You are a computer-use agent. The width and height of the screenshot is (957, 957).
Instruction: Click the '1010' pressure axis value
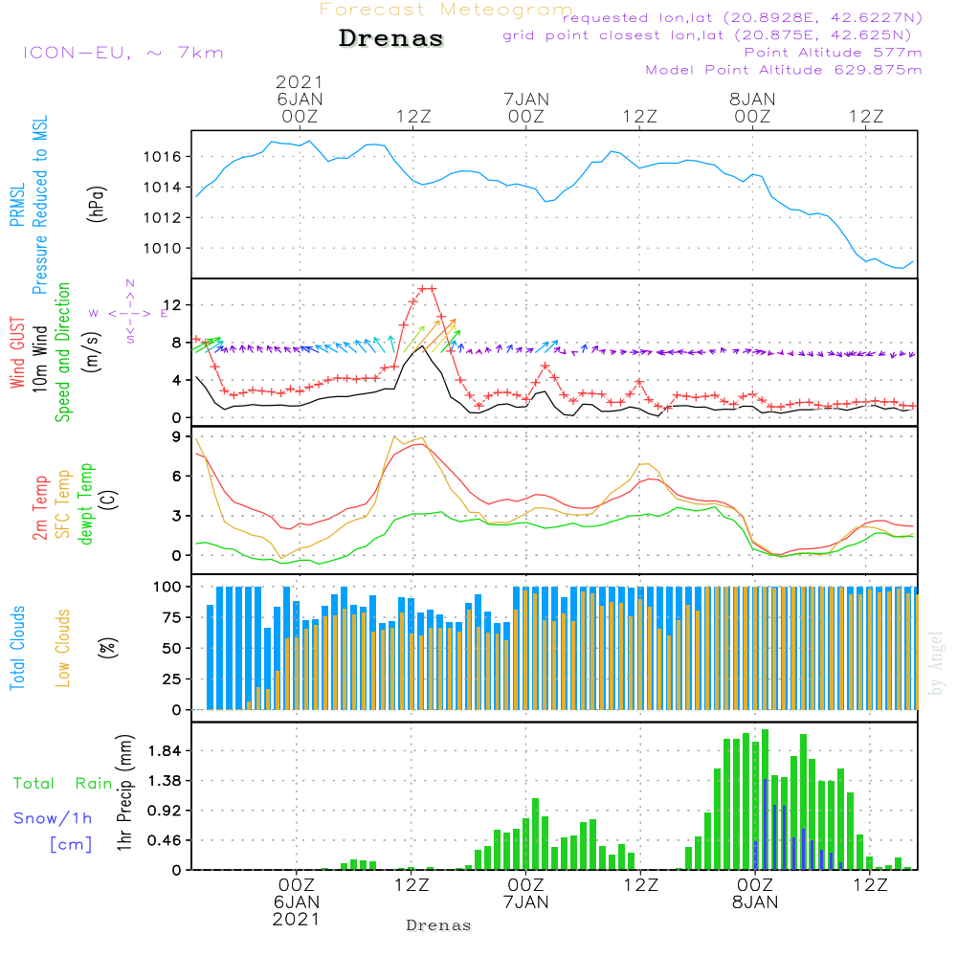click(162, 249)
